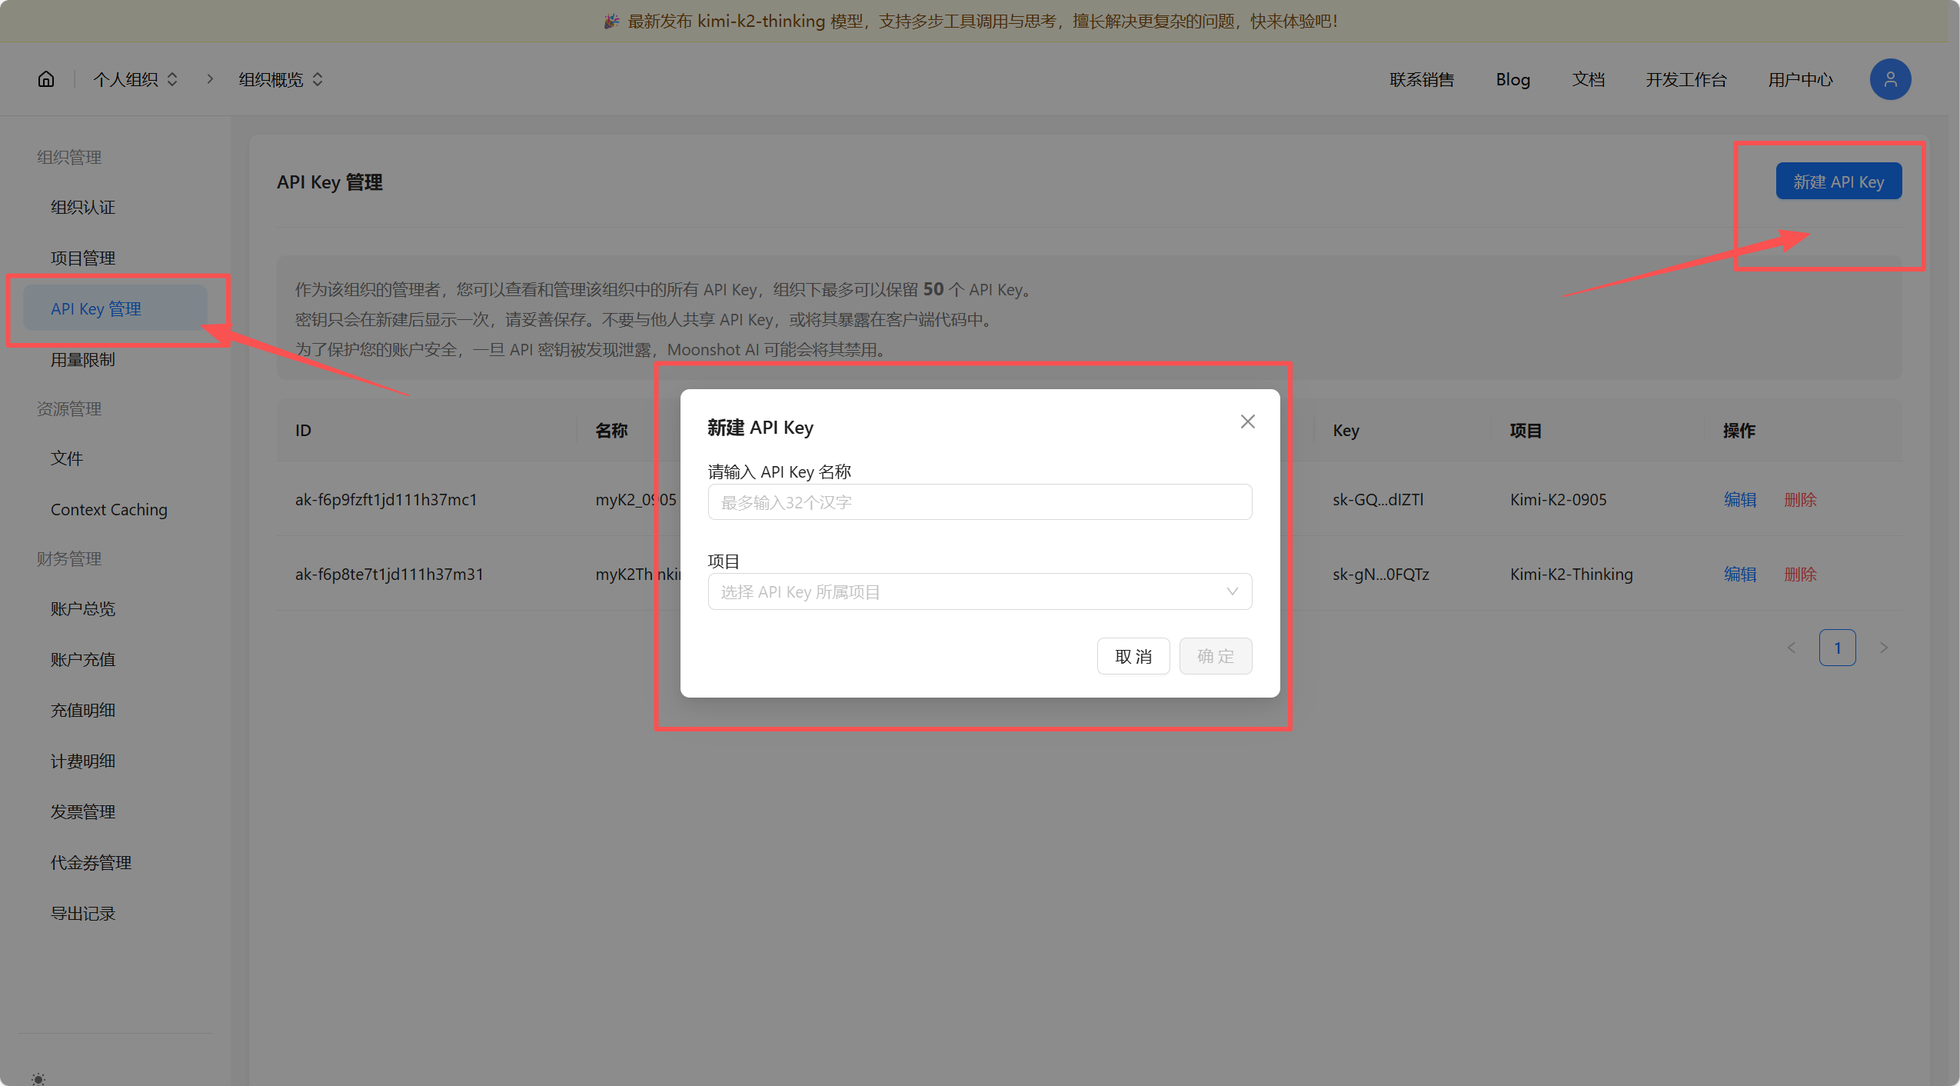Focus the API Key name input field
This screenshot has height=1086, width=1960.
tap(979, 501)
